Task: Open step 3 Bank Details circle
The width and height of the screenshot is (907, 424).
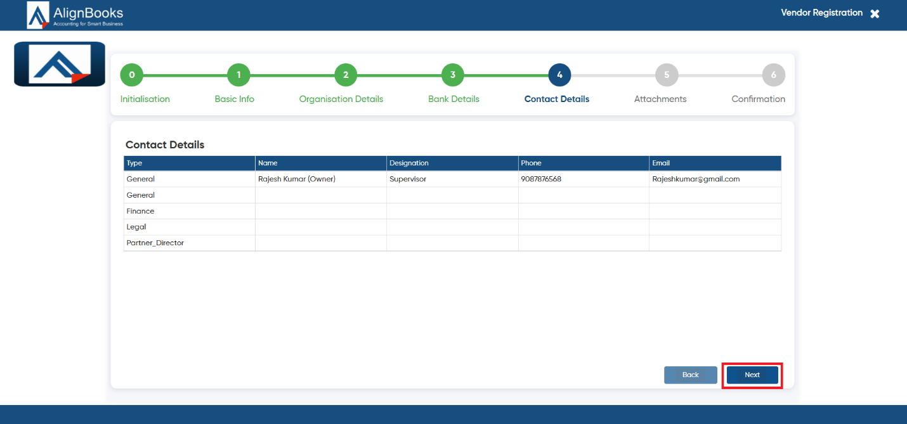Action: [453, 75]
